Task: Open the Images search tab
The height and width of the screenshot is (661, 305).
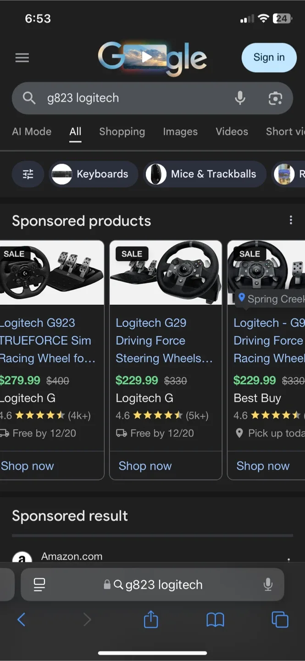Action: click(x=180, y=132)
